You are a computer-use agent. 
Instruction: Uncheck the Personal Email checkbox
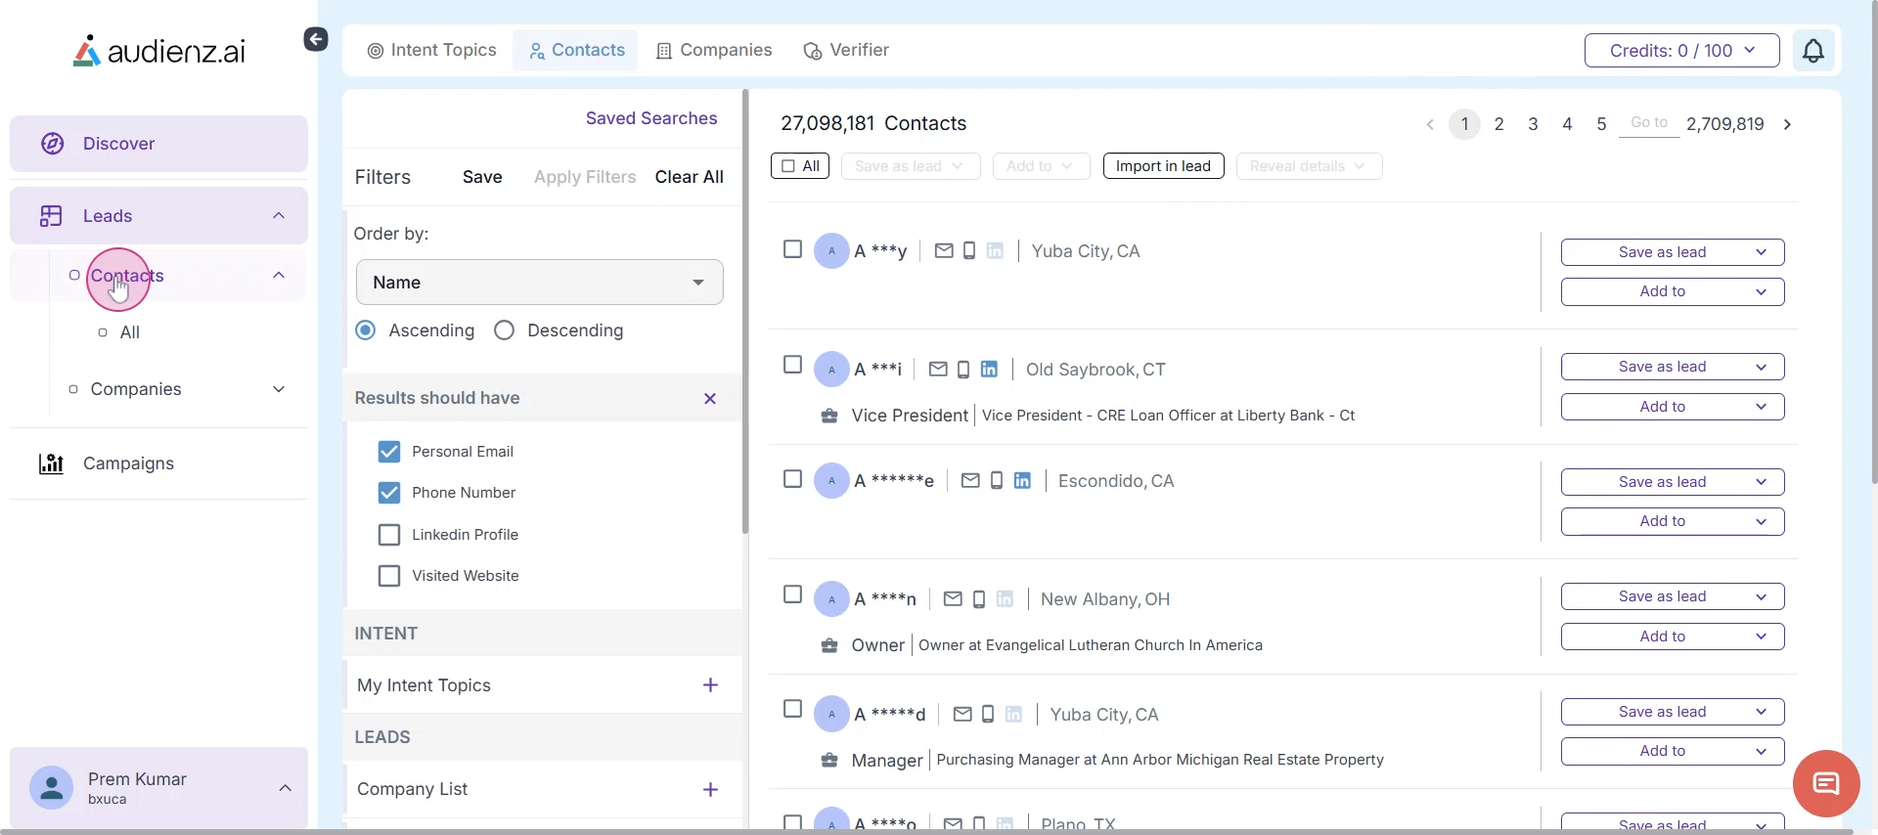(x=389, y=452)
